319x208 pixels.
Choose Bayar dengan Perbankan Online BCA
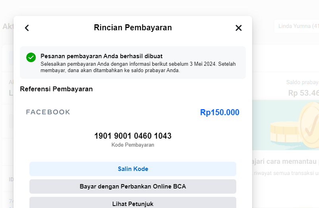133,186
